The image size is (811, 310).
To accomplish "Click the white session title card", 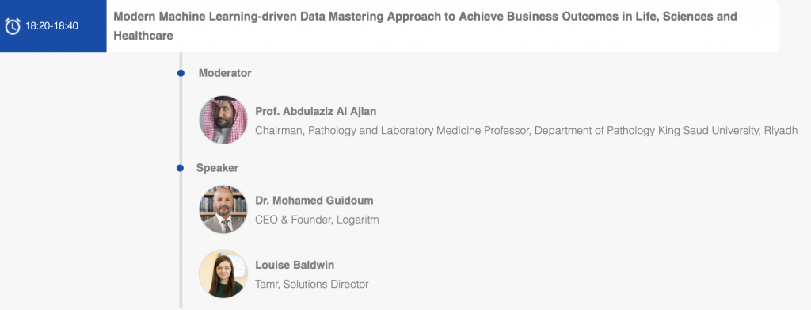I will pyautogui.click(x=443, y=26).
